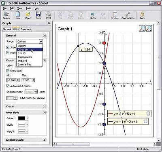Choose Inverse Trig. range option
Screen dimensions: 162x152
coord(30,64)
